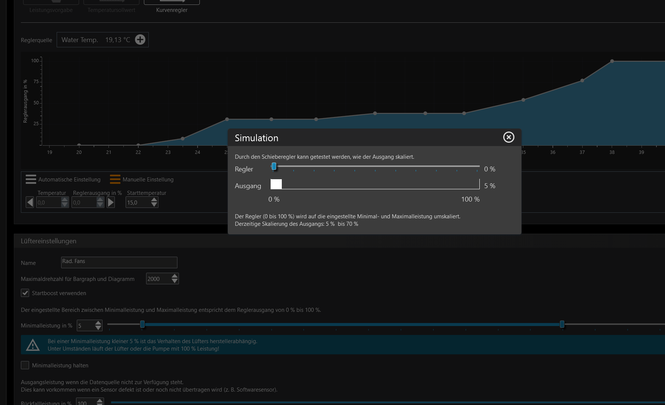
Task: Go to previous curve point arrow
Action: coord(30,202)
